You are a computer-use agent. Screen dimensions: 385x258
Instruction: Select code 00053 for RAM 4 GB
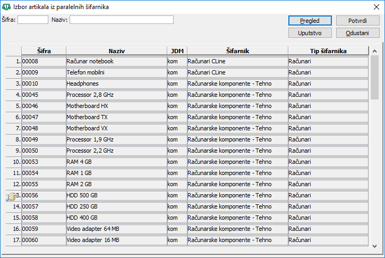pos(44,162)
